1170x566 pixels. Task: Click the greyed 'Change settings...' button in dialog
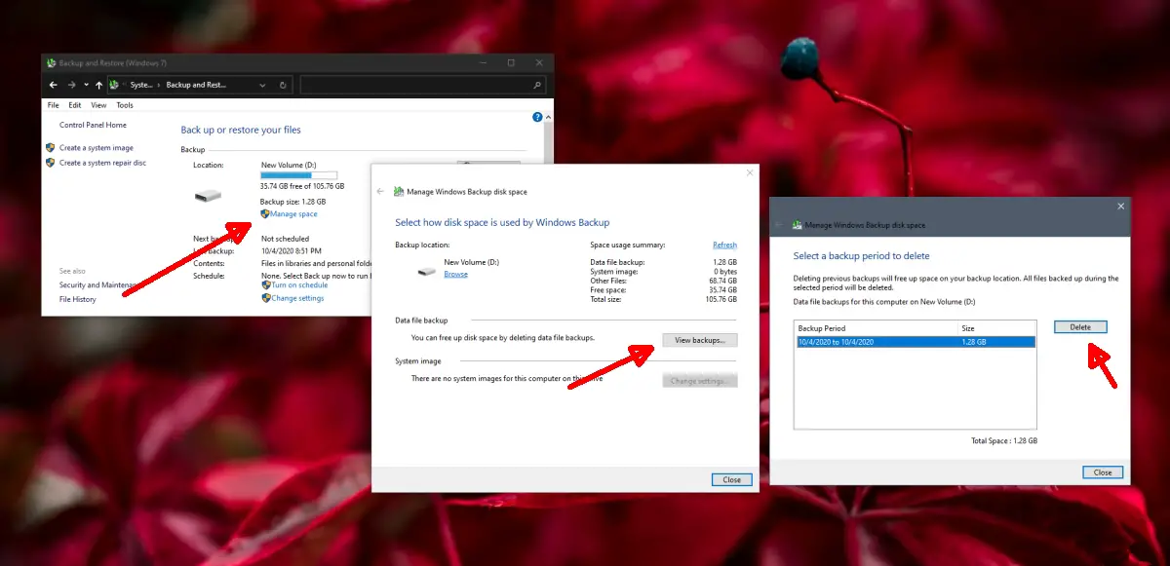700,380
